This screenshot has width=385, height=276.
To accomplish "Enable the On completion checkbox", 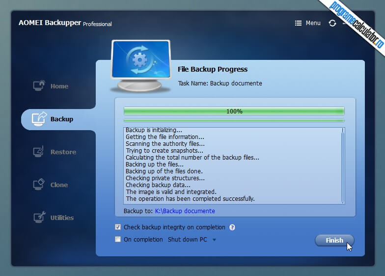I will coord(118,239).
